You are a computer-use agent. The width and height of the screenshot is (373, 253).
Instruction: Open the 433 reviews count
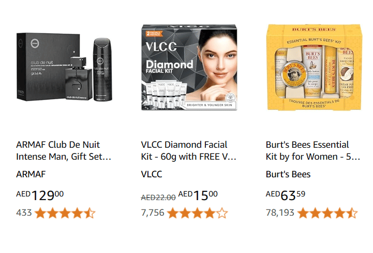coord(24,213)
